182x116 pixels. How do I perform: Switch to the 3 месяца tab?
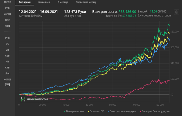63,2
